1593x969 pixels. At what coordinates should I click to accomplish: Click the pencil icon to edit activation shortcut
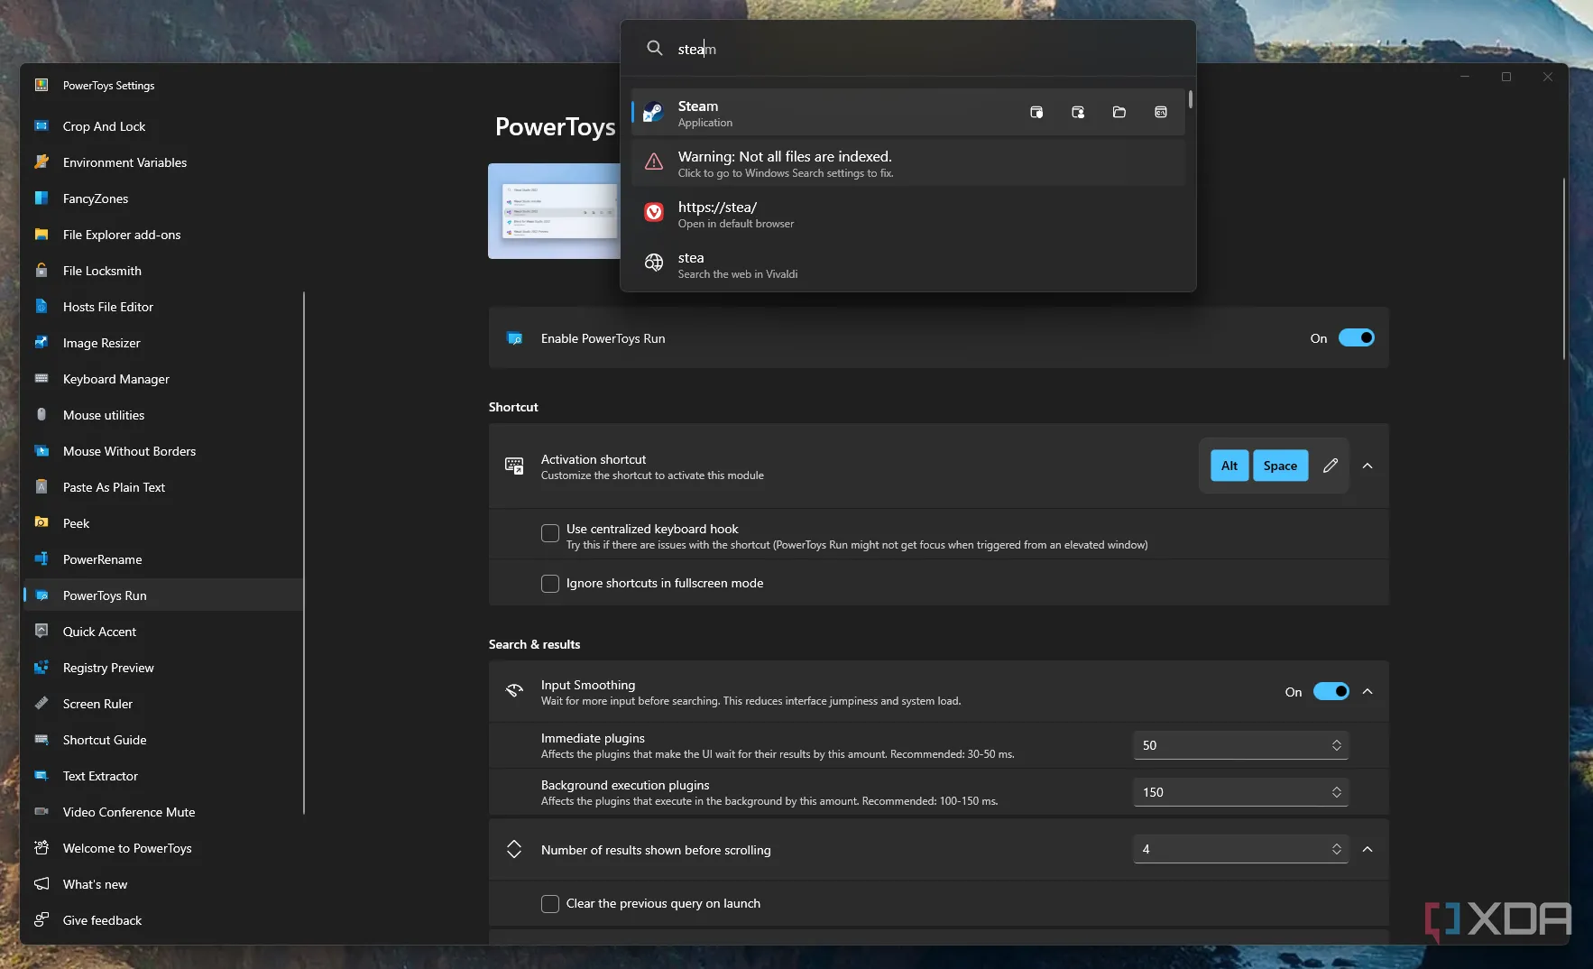click(x=1331, y=466)
